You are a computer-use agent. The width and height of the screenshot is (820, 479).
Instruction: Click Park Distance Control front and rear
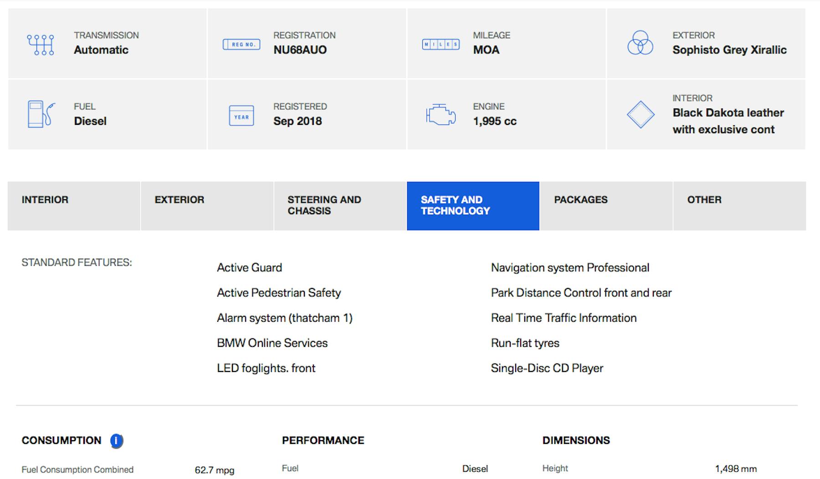click(581, 293)
